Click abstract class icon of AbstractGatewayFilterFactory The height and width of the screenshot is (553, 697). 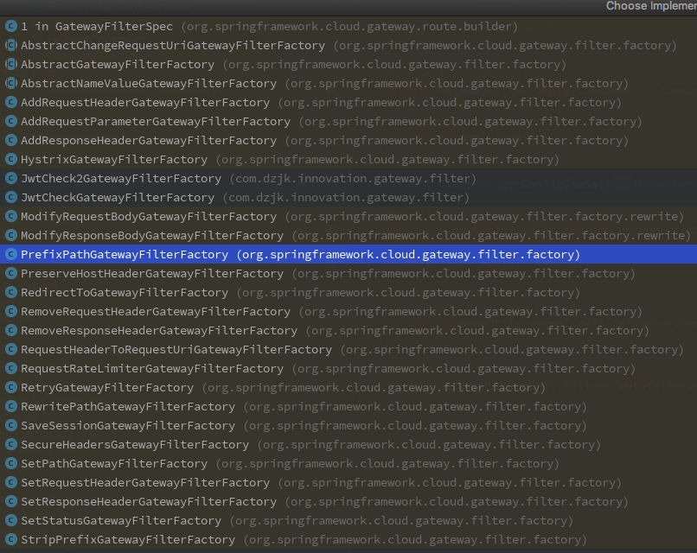coord(11,65)
